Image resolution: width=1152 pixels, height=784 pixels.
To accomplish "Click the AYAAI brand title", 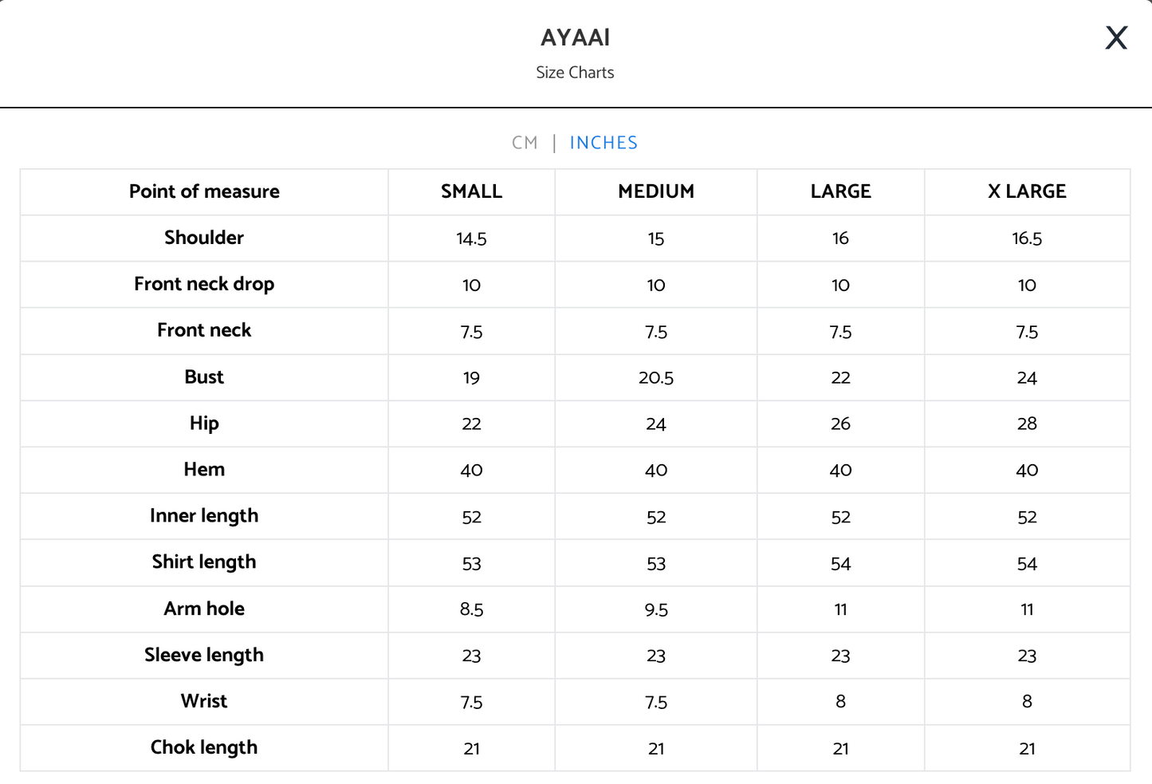I will click(x=575, y=37).
